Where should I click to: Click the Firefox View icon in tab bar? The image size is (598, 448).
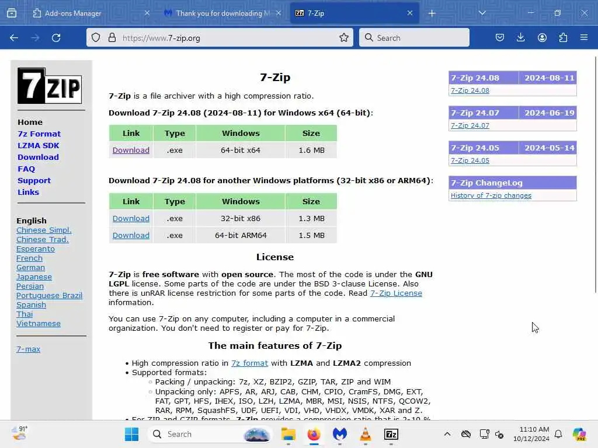(x=12, y=13)
